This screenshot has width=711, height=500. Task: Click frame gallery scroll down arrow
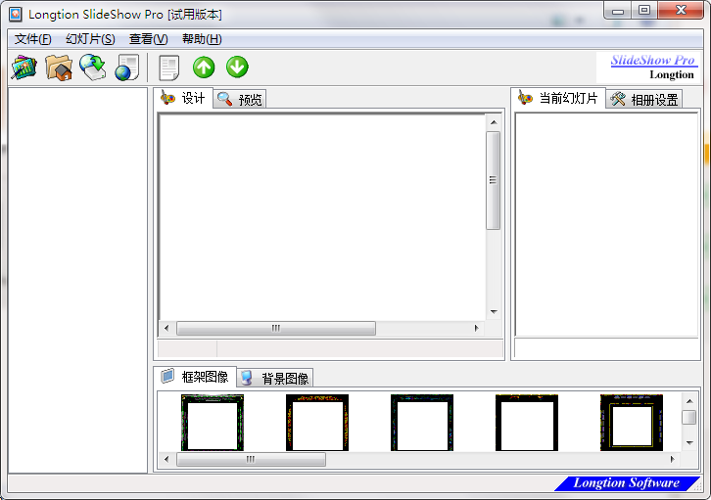[x=689, y=443]
